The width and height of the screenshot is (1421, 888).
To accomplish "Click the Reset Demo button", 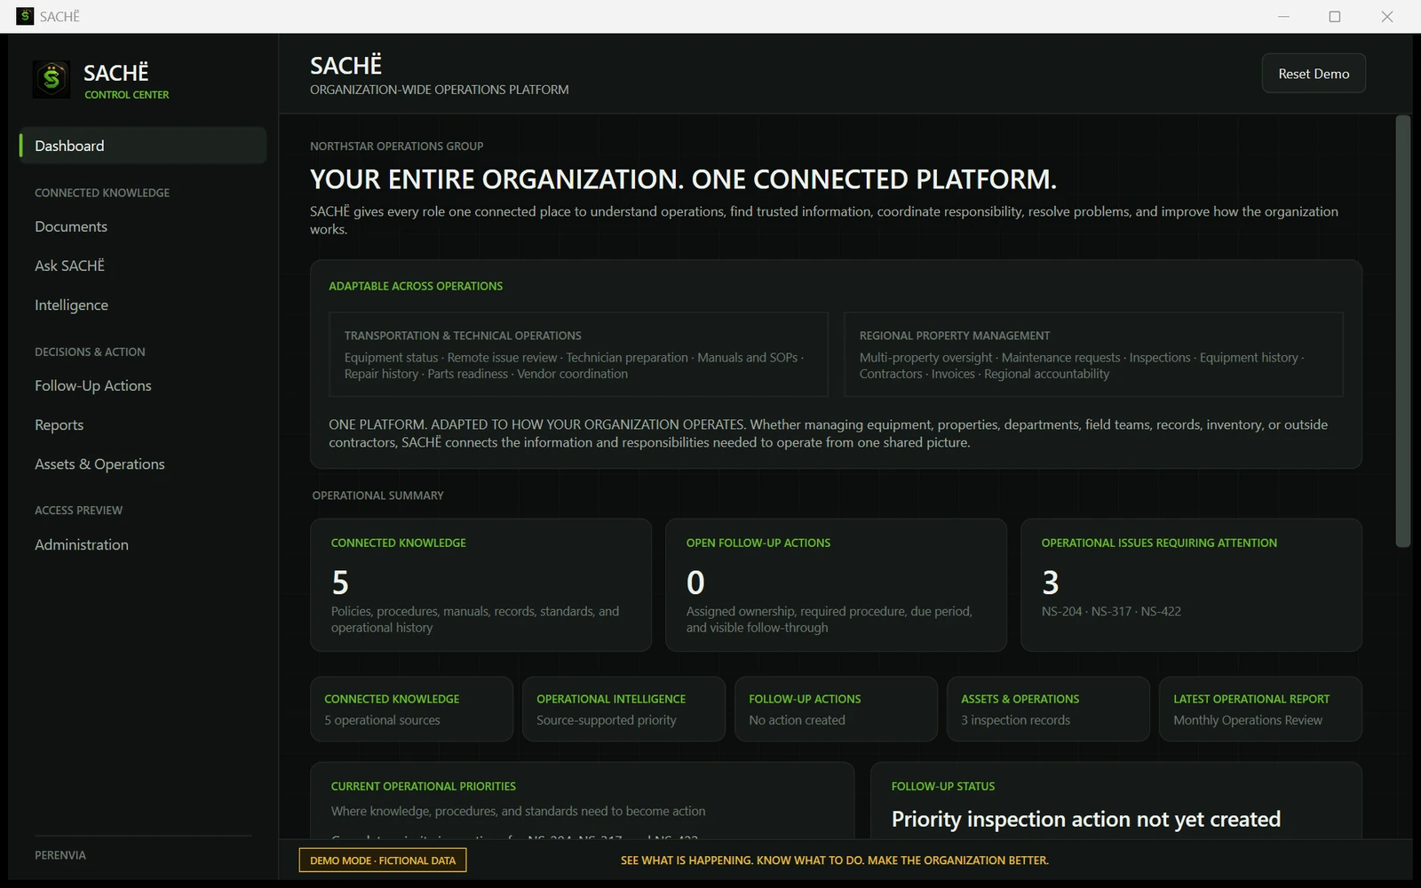I will pyautogui.click(x=1314, y=74).
